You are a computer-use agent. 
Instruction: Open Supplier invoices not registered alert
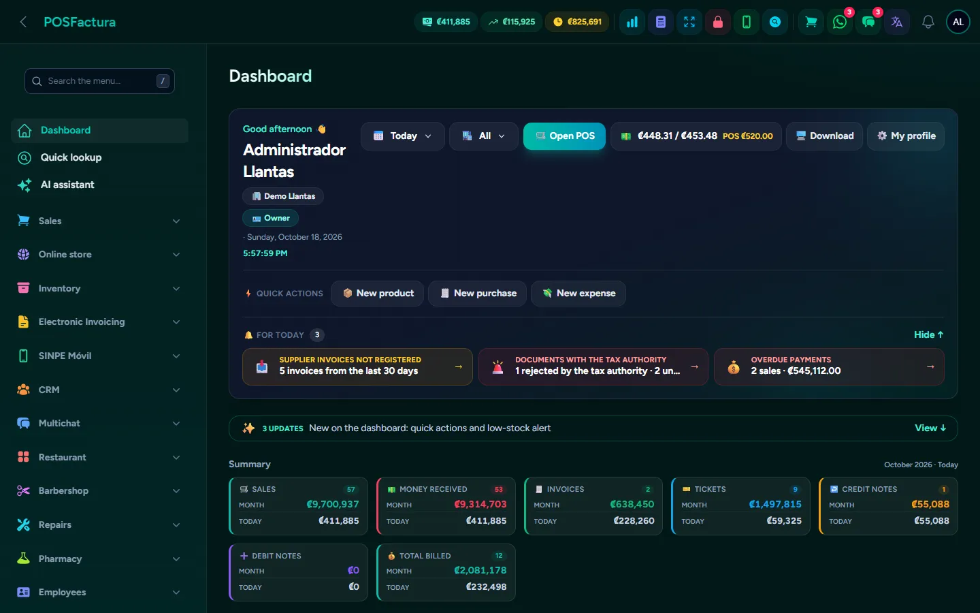[357, 367]
